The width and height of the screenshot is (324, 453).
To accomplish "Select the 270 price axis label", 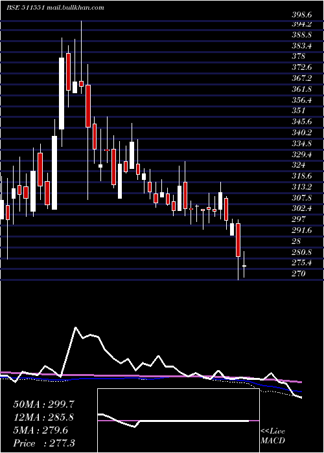I will click(x=299, y=274).
